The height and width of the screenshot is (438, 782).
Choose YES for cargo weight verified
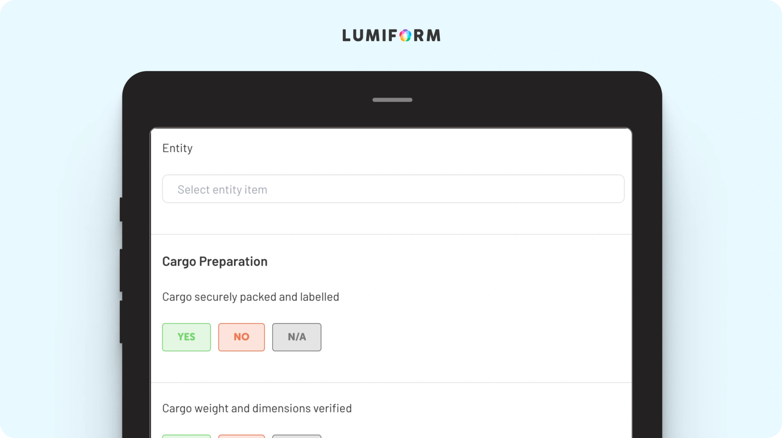point(186,436)
